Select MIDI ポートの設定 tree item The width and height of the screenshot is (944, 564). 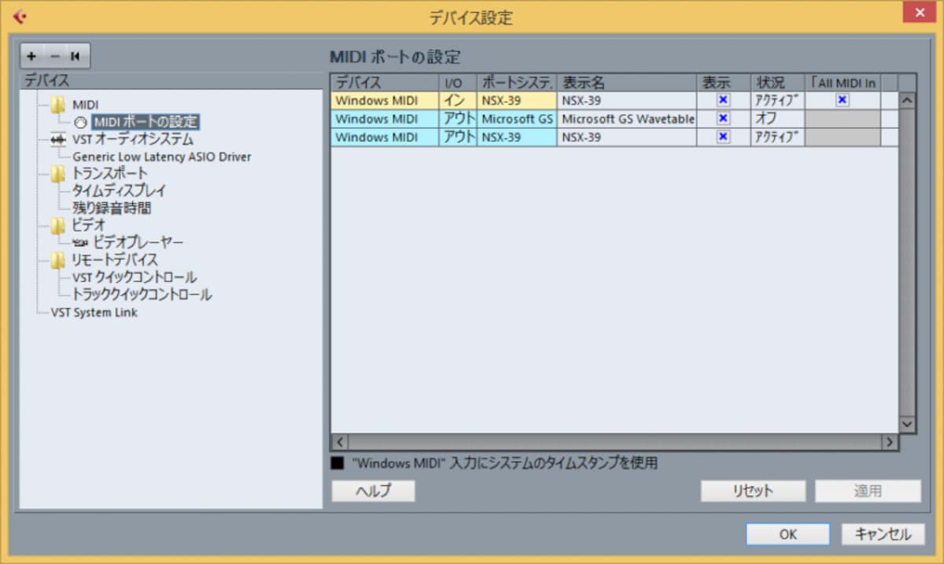145,122
